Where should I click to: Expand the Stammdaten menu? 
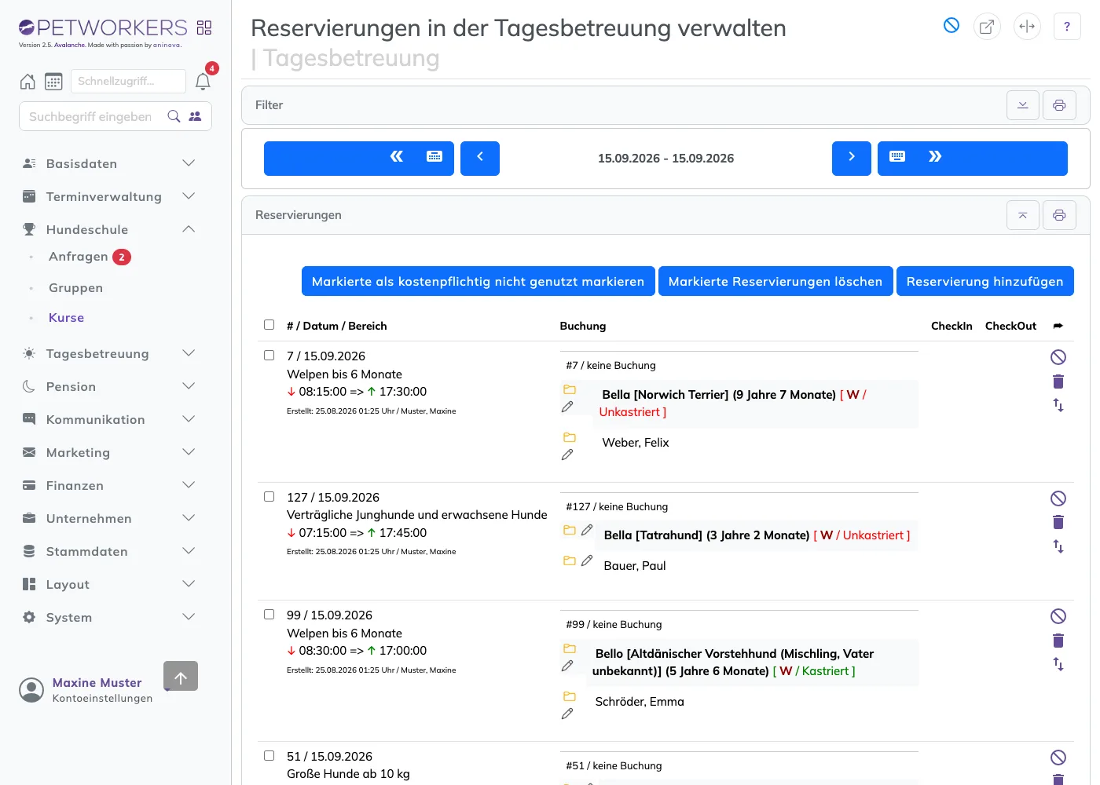109,551
